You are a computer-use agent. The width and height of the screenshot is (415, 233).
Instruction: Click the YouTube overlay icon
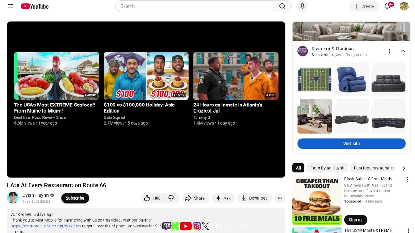coord(186,226)
